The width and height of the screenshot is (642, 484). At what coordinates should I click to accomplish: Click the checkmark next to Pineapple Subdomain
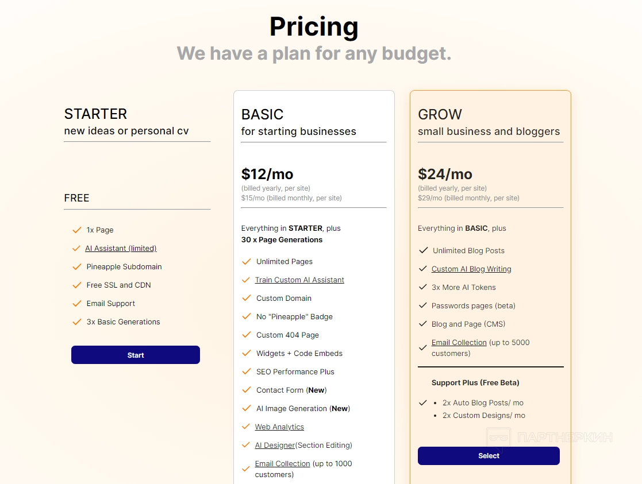tap(76, 267)
